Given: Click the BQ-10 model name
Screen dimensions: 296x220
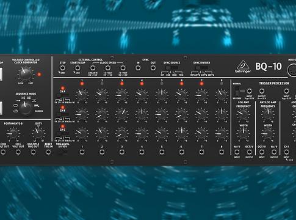Looking at the screenshot, I should (269, 67).
